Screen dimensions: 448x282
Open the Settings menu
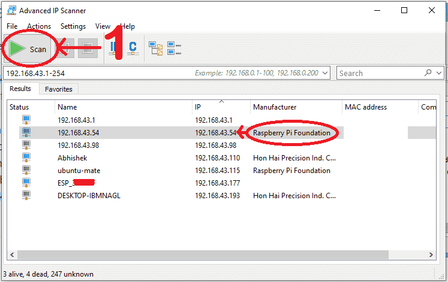pyautogui.click(x=73, y=26)
